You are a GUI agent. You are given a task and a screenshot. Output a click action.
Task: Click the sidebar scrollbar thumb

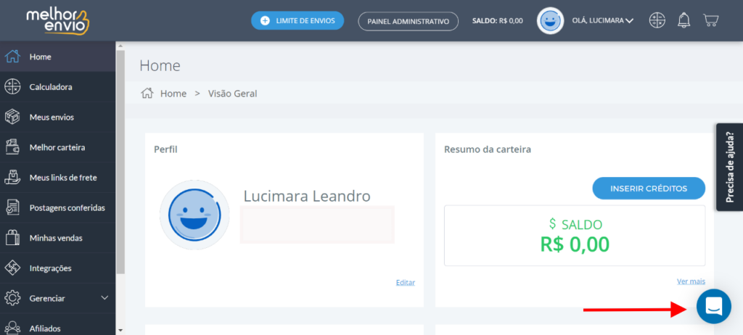click(x=120, y=162)
